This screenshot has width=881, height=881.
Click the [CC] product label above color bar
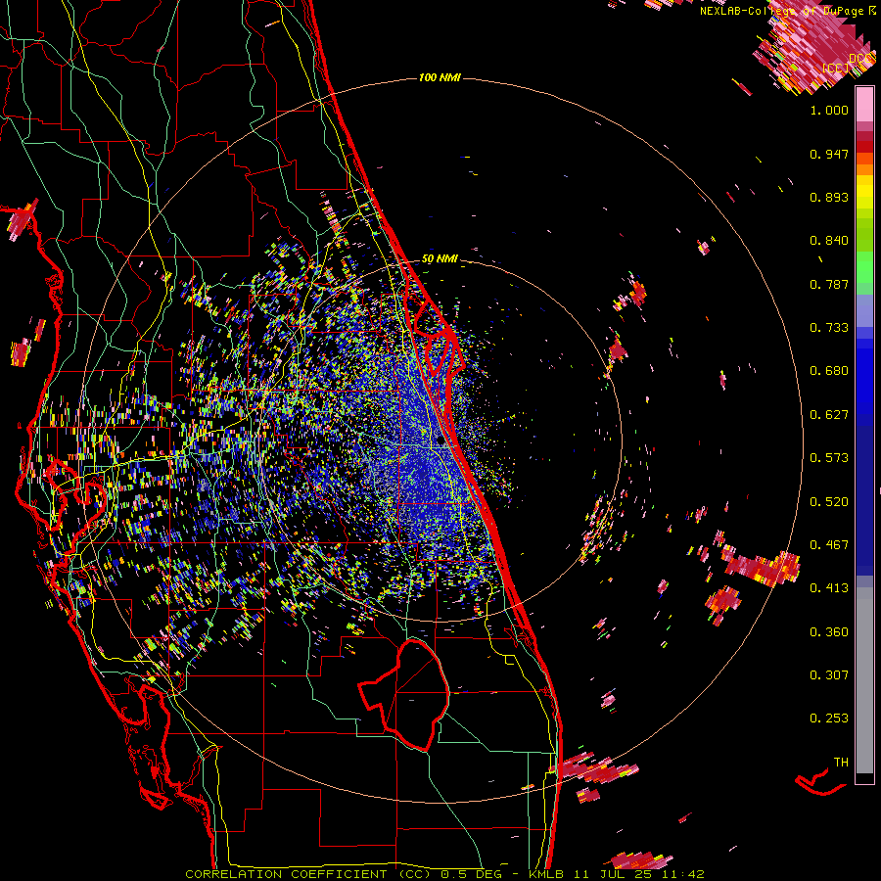835,68
